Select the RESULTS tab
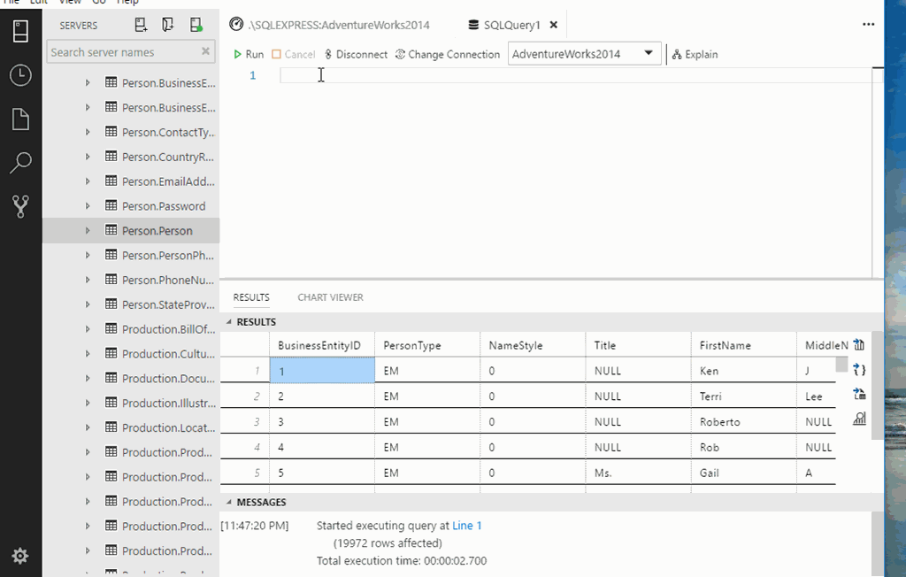Viewport: 906px width, 577px height. point(251,297)
